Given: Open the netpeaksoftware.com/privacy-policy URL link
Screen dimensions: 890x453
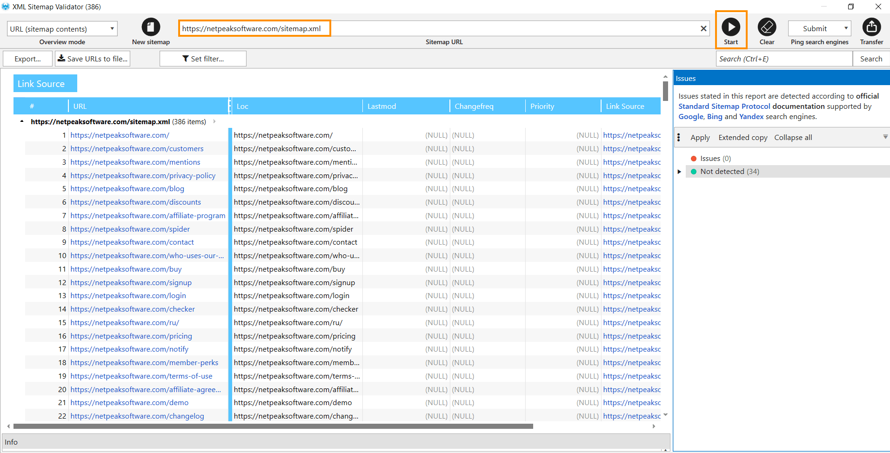Looking at the screenshot, I should pos(143,175).
